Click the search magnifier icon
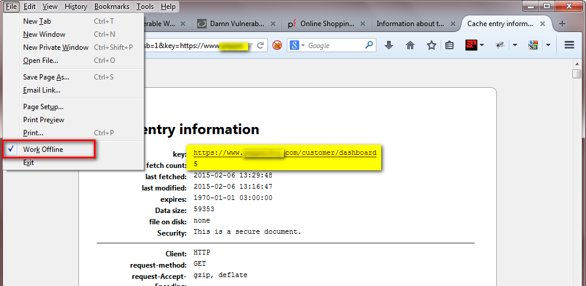Viewport: 586px width, 286px height. [369, 45]
